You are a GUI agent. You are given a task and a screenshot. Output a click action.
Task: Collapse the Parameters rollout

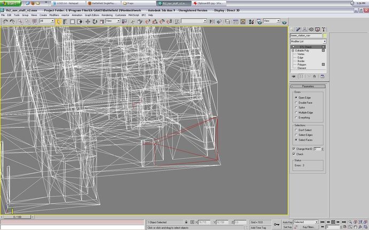[308, 86]
